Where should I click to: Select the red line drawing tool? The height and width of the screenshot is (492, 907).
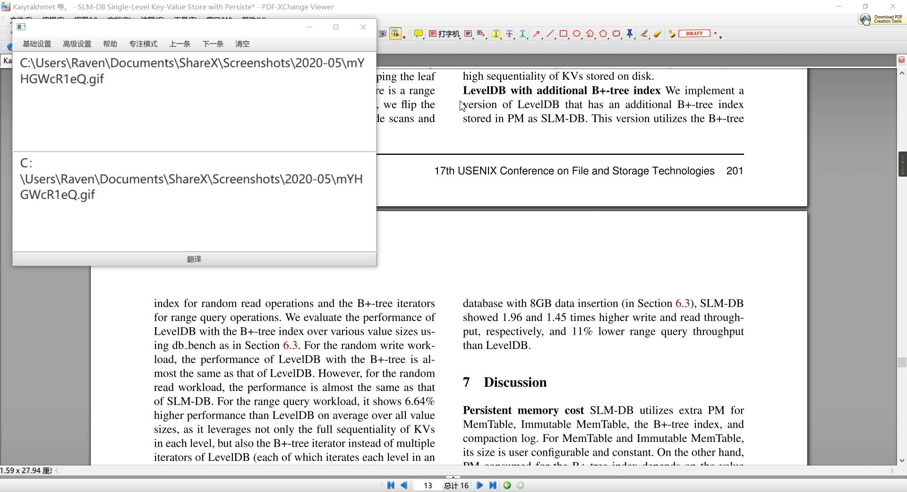(x=550, y=34)
